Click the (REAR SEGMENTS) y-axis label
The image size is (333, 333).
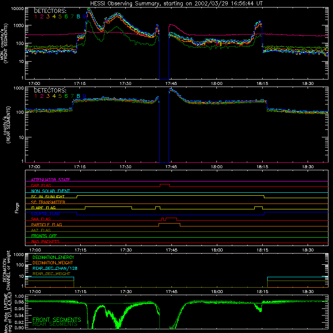pos(8,124)
